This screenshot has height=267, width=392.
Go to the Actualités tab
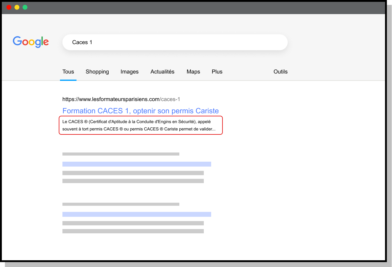pyautogui.click(x=162, y=72)
